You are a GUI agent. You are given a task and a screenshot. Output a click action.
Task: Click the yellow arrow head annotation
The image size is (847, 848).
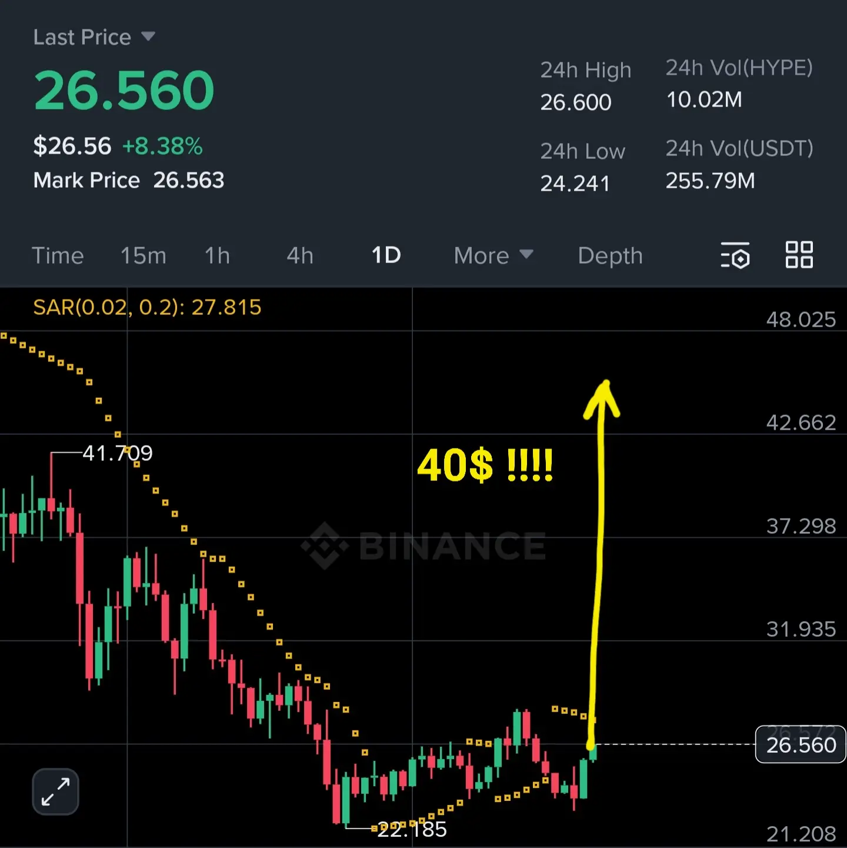[x=602, y=400]
